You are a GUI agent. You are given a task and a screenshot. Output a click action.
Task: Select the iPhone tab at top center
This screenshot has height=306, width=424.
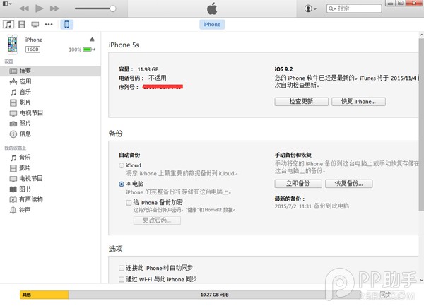[212, 24]
